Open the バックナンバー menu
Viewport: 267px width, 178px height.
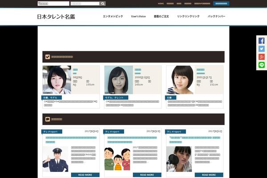click(x=216, y=16)
